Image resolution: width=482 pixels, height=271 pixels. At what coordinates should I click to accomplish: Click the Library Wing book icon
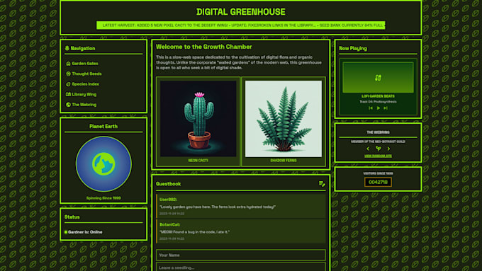[x=68, y=94]
